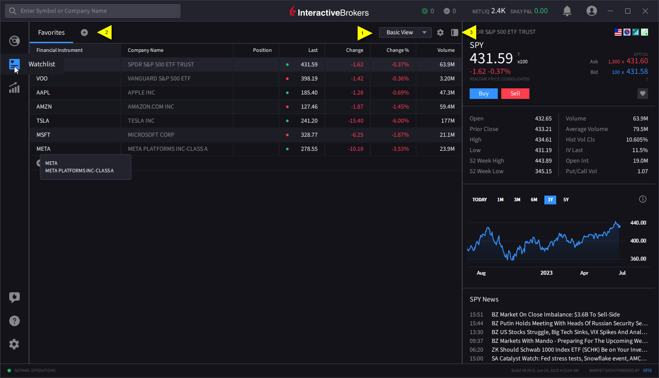Click AMZN change percent -1.45%
The image size is (659, 378).
coord(400,106)
